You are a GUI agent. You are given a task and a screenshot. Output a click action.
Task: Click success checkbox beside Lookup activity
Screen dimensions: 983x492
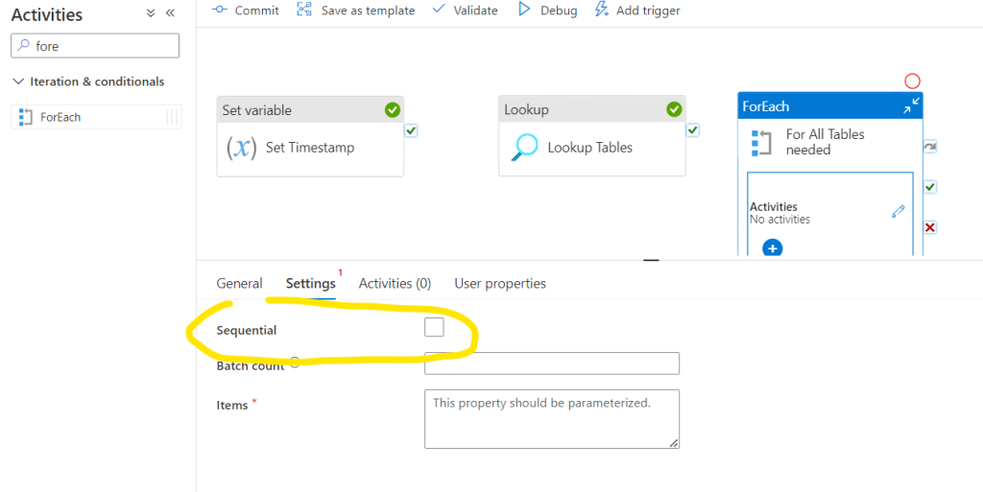(692, 130)
